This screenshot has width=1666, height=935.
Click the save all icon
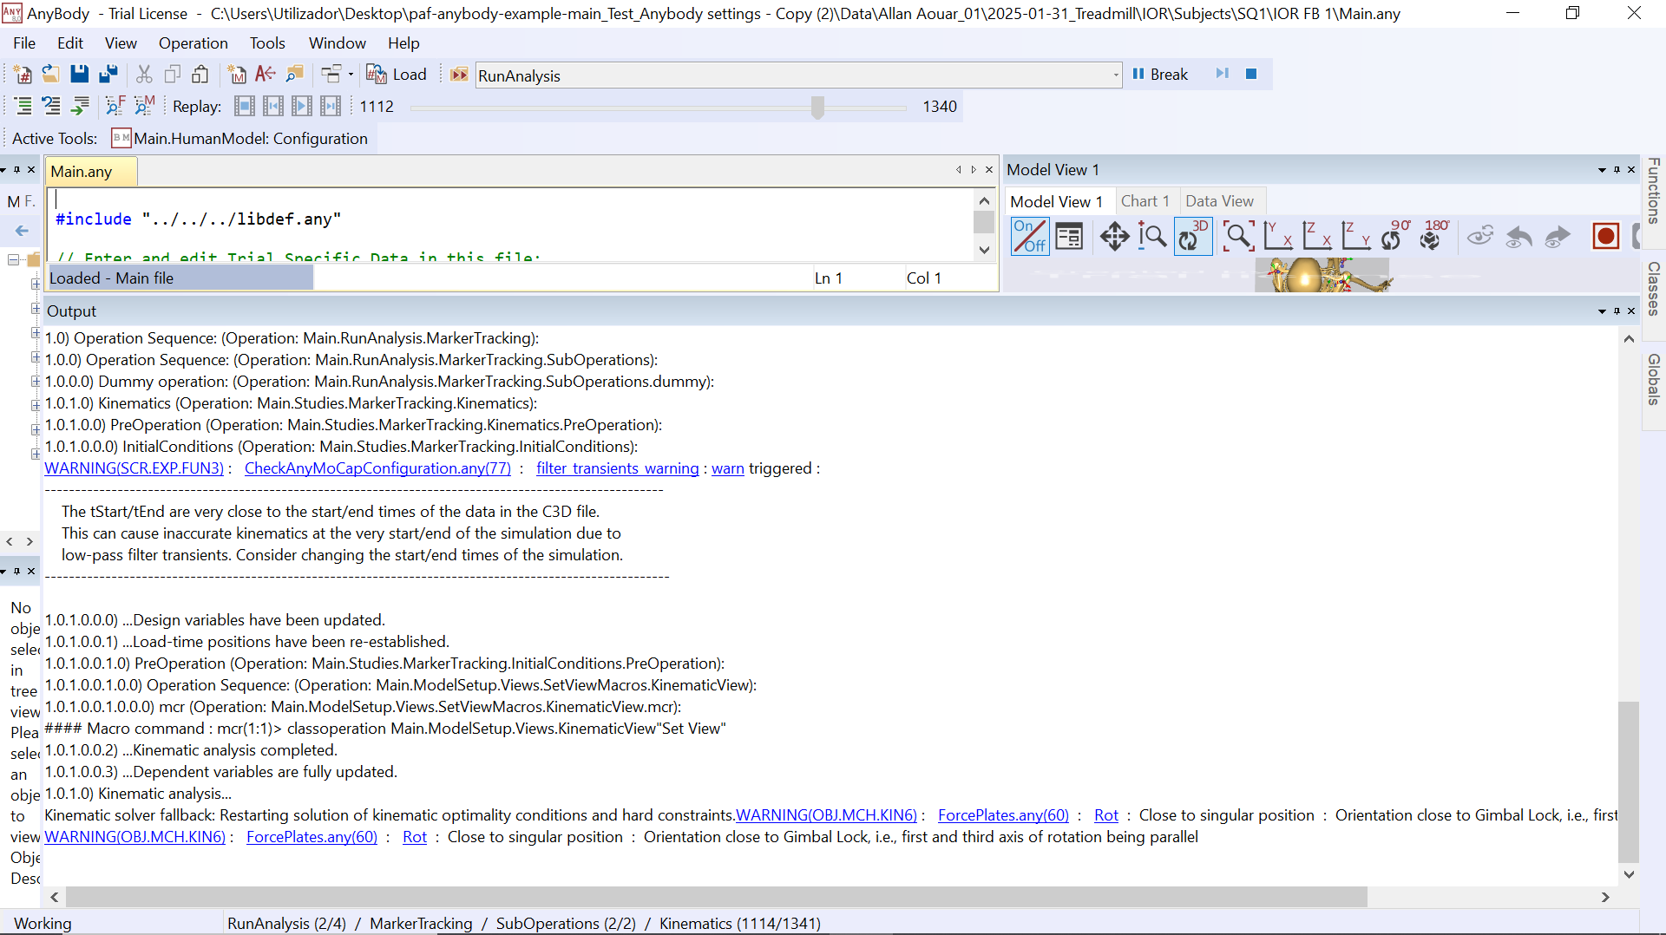coord(108,75)
